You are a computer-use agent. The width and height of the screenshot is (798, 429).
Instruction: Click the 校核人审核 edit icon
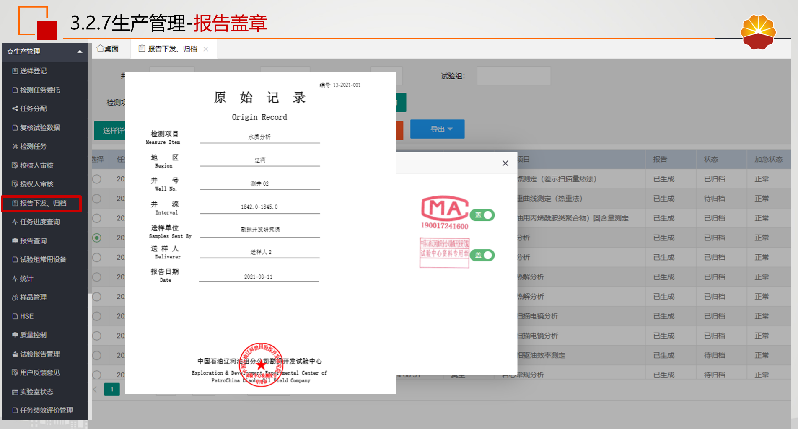click(15, 165)
